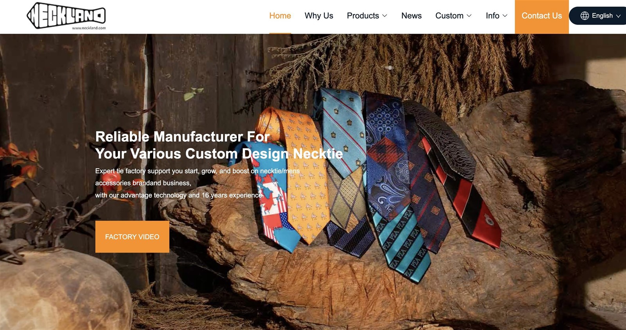626x330 pixels.
Task: Expand the Products dropdown chevron
Action: (x=385, y=16)
